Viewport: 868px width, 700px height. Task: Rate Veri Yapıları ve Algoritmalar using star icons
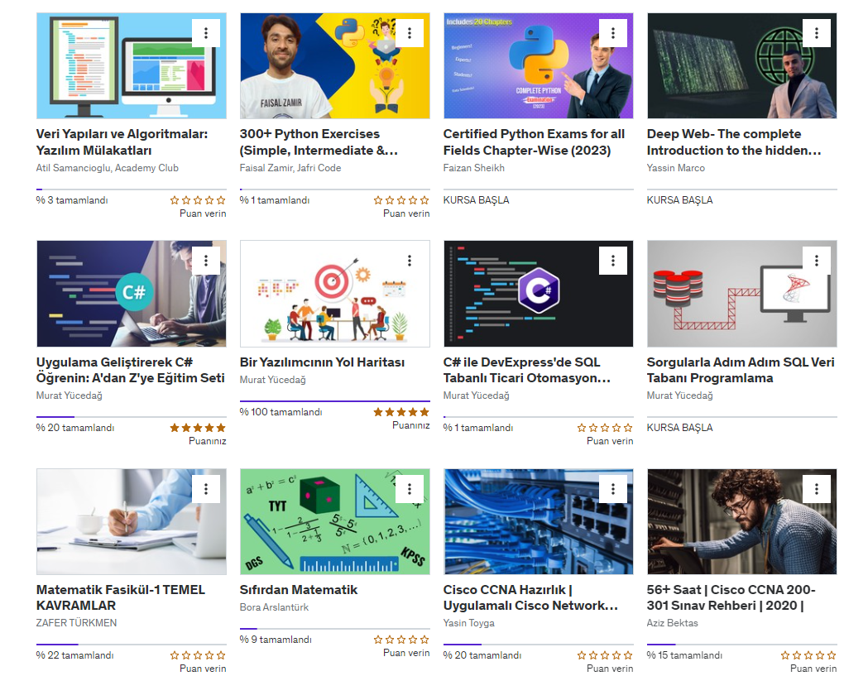point(198,200)
